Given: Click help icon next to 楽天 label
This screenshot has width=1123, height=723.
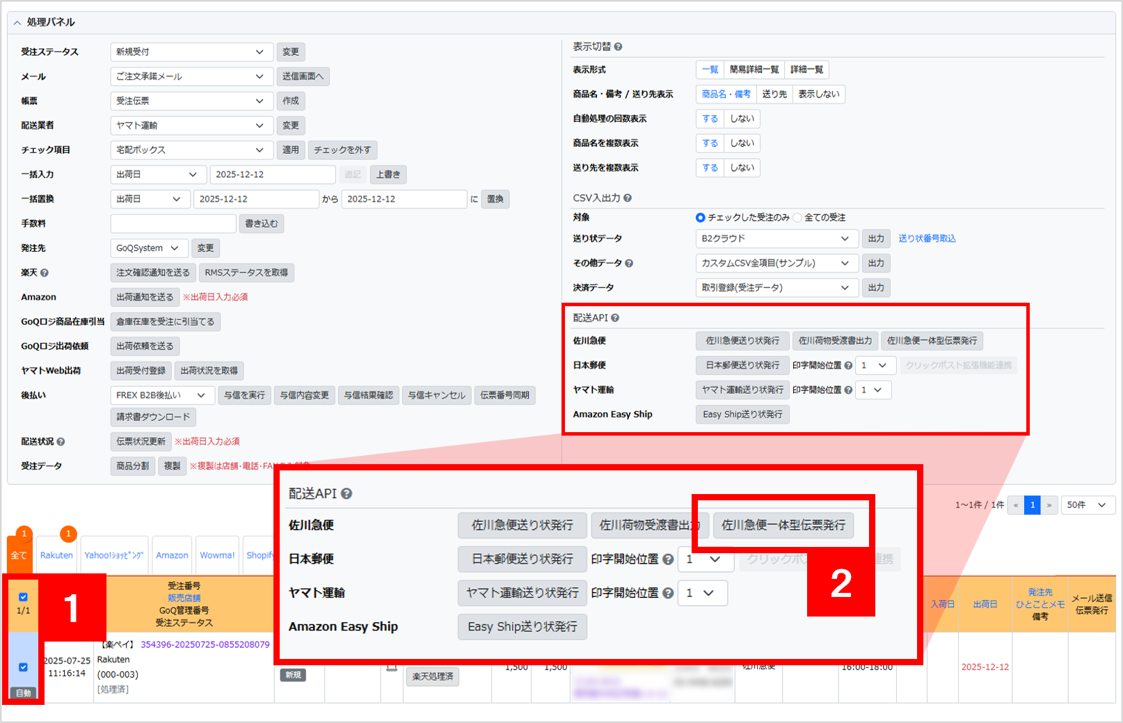Looking at the screenshot, I should point(45,273).
